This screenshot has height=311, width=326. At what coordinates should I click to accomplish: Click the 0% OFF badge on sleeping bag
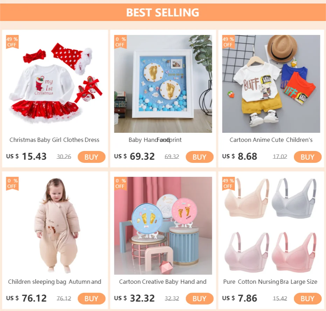coord(12,183)
